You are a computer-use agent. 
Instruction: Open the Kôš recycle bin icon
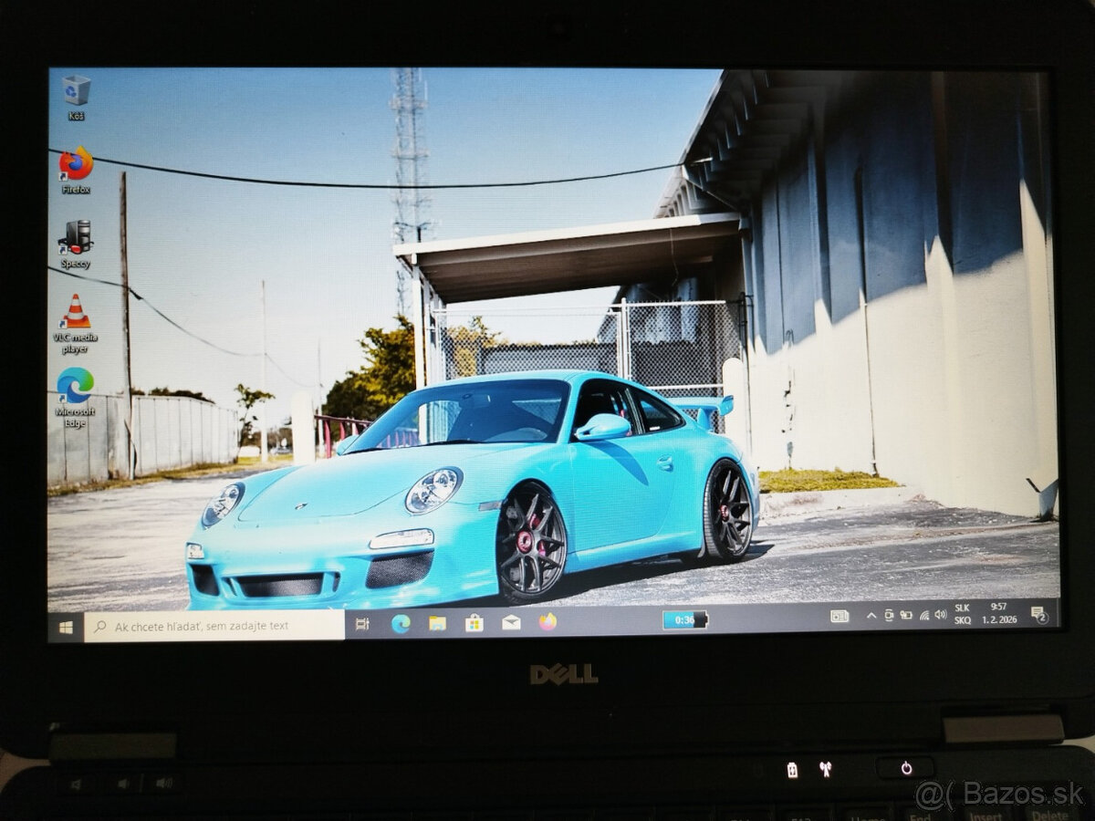[x=76, y=91]
